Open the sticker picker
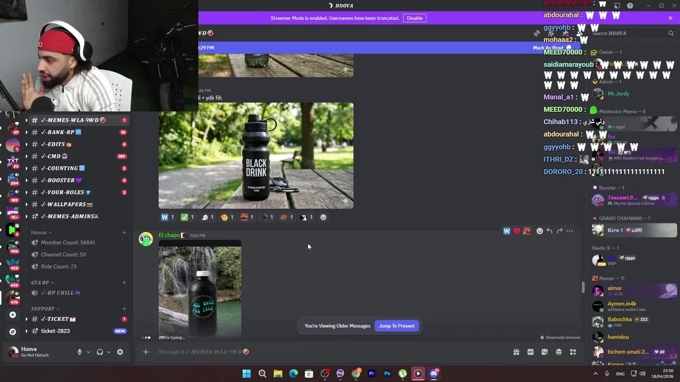This screenshot has height=382, width=680. [x=545, y=352]
